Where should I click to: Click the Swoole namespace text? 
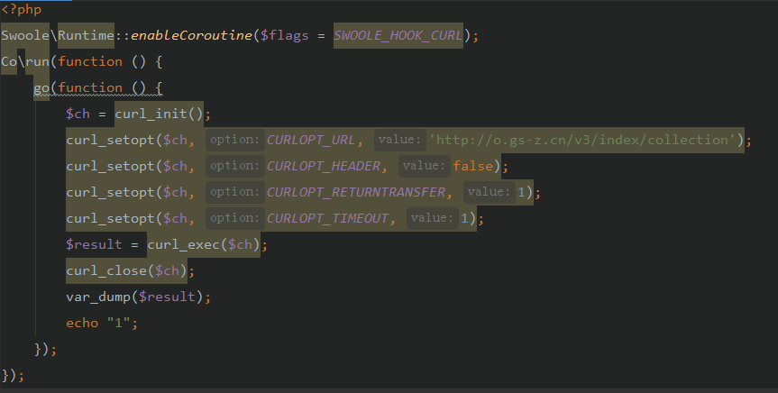click(25, 35)
